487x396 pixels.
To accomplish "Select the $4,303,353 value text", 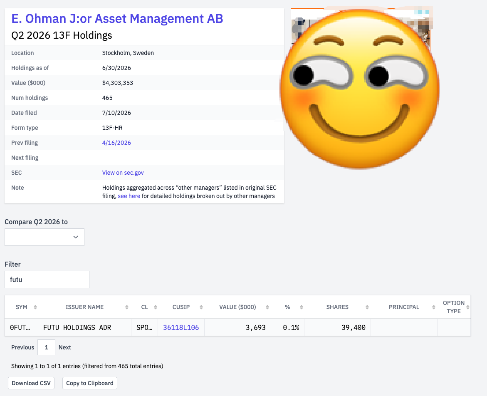I will 117,83.
